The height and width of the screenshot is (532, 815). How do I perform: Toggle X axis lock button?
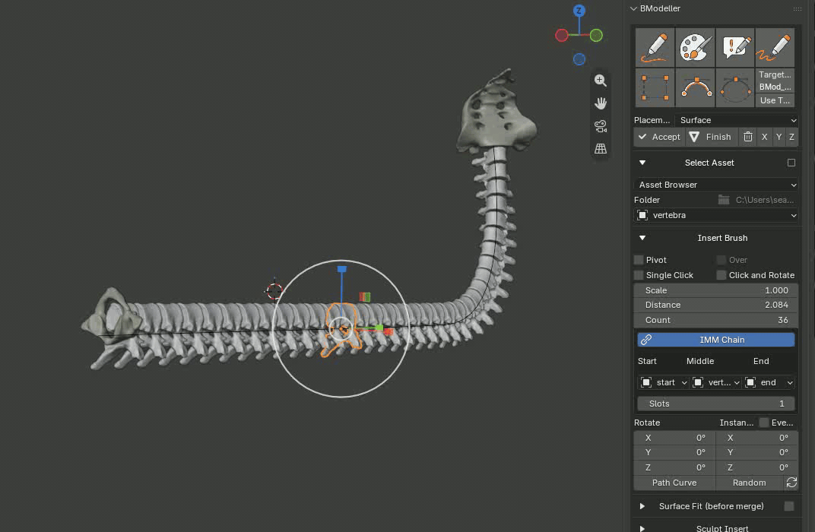click(764, 137)
